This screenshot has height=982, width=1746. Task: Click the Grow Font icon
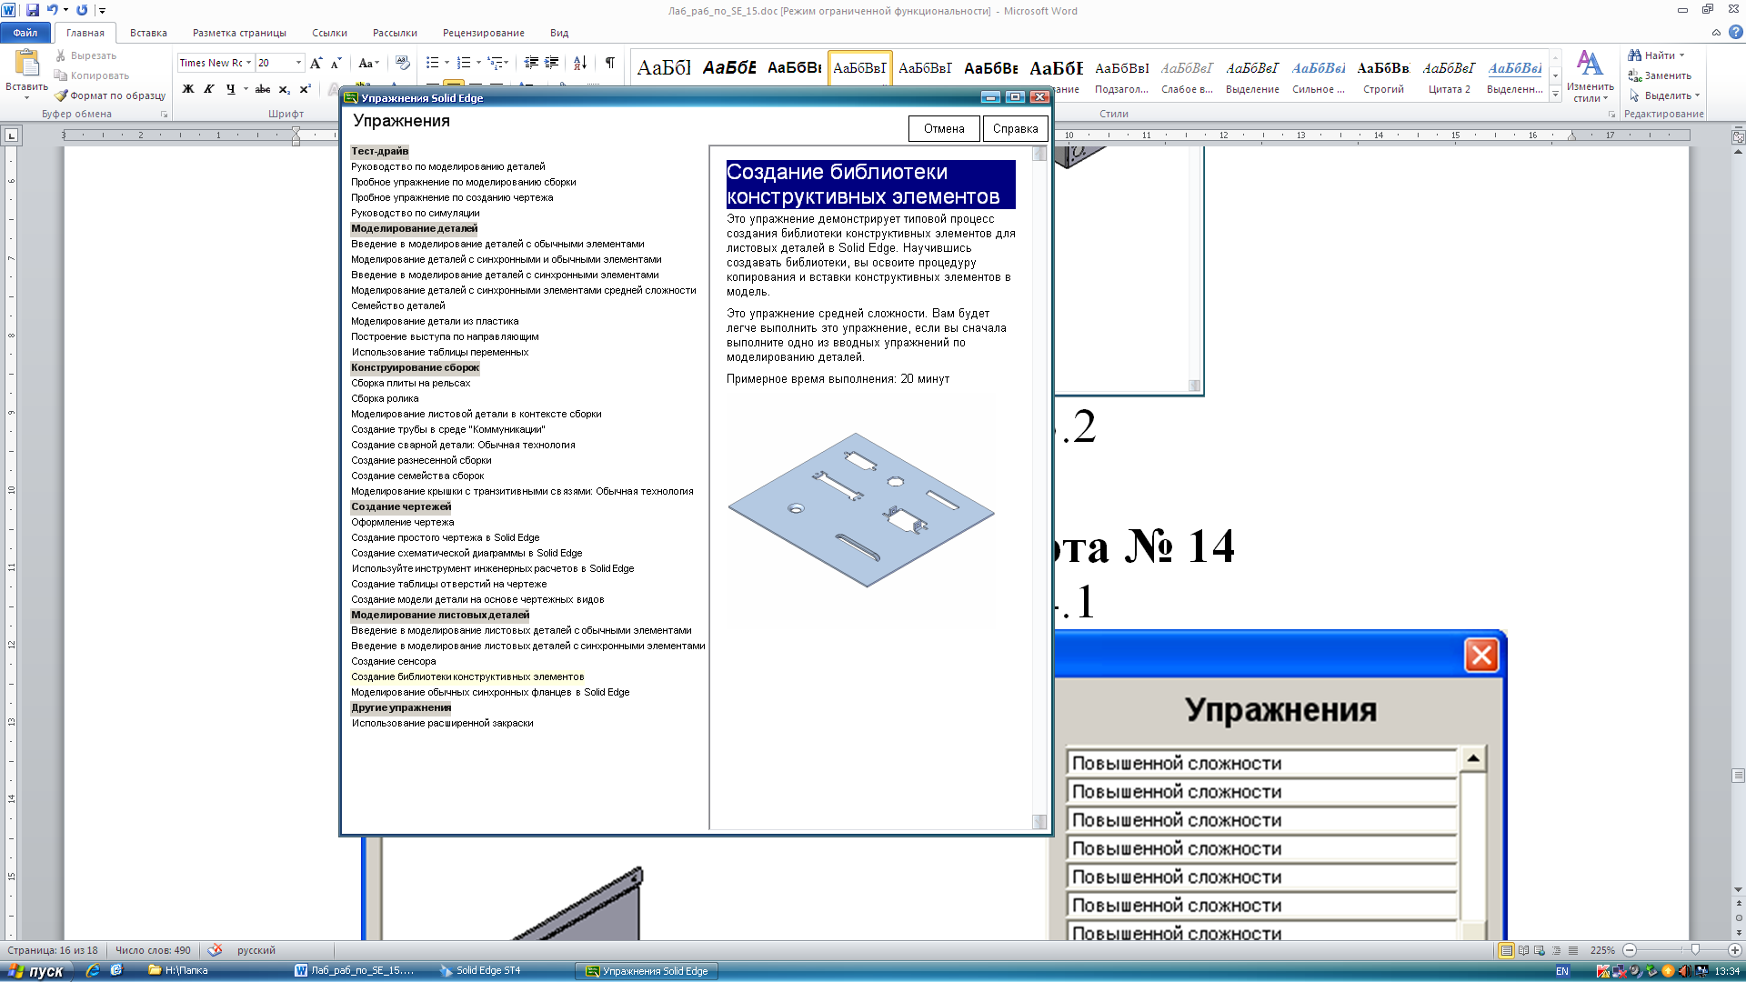pos(316,63)
